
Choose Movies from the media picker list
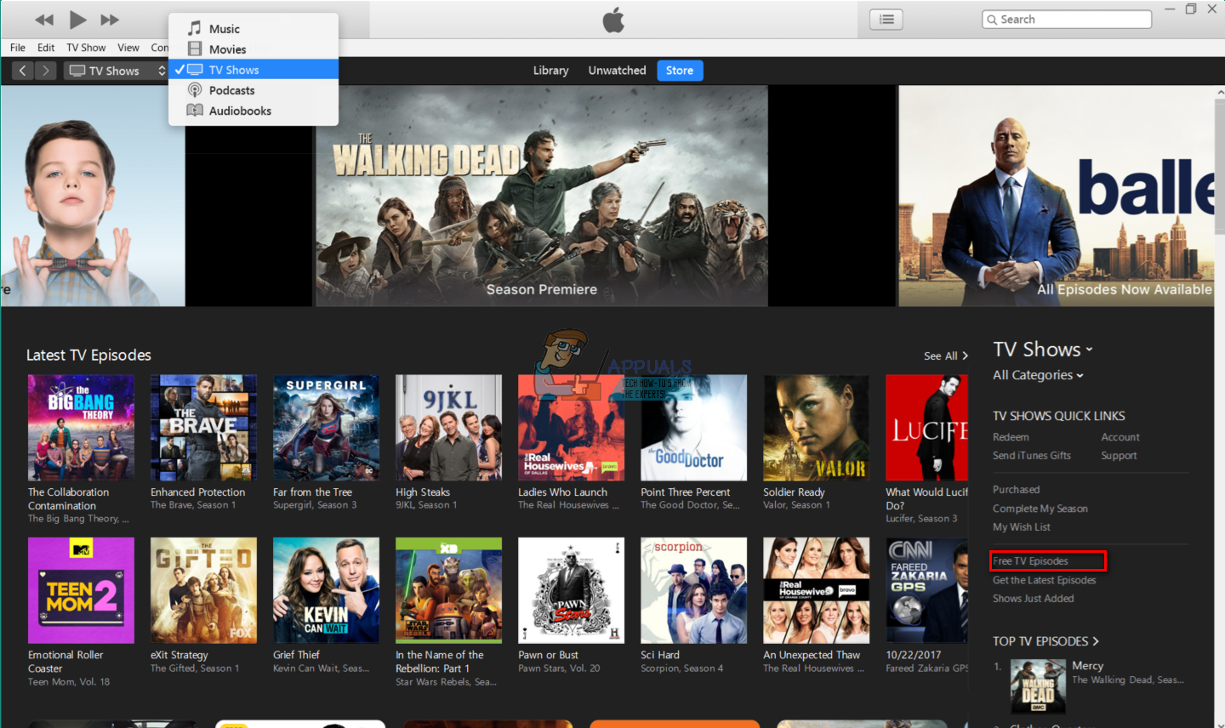(254, 49)
